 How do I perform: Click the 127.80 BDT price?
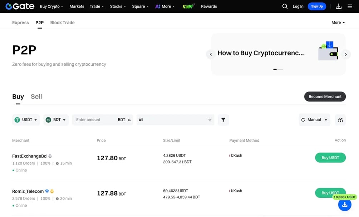click(111, 158)
